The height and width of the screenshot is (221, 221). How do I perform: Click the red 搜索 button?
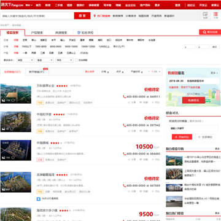82,16
